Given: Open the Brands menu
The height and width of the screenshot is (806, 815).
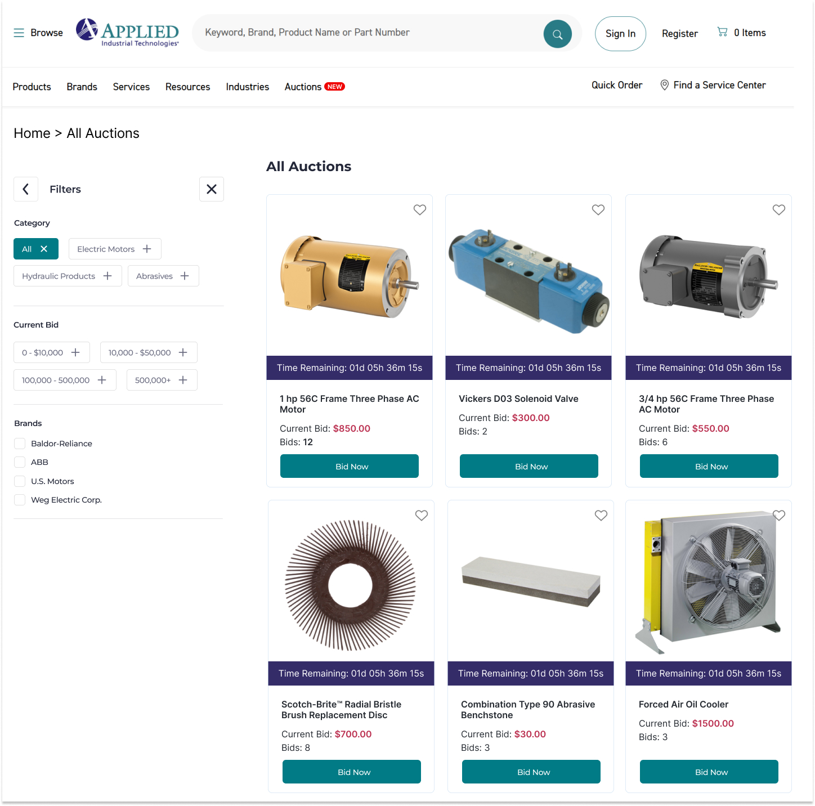Looking at the screenshot, I should [x=82, y=87].
